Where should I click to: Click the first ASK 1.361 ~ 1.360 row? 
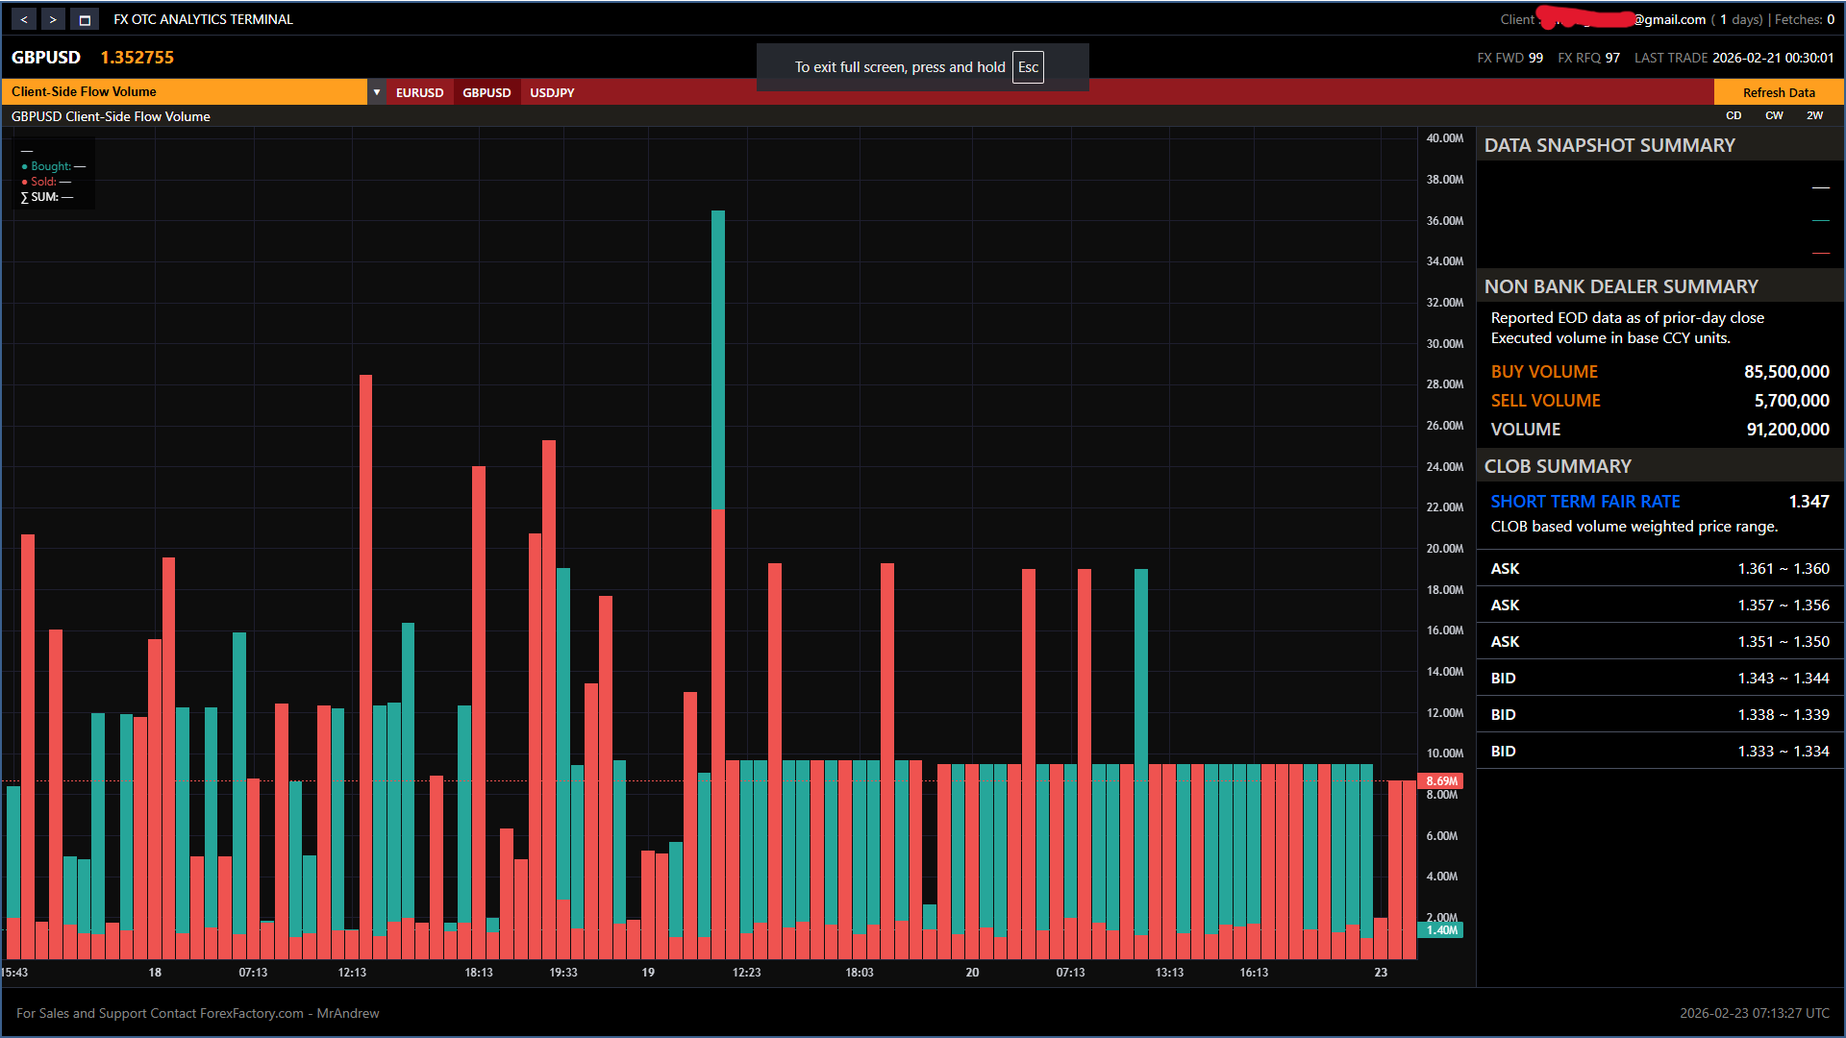pos(1659,569)
